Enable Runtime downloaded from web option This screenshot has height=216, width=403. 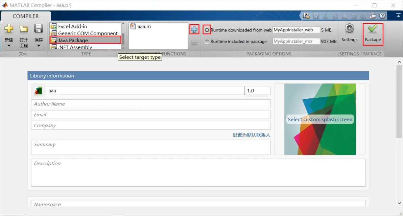pos(207,30)
